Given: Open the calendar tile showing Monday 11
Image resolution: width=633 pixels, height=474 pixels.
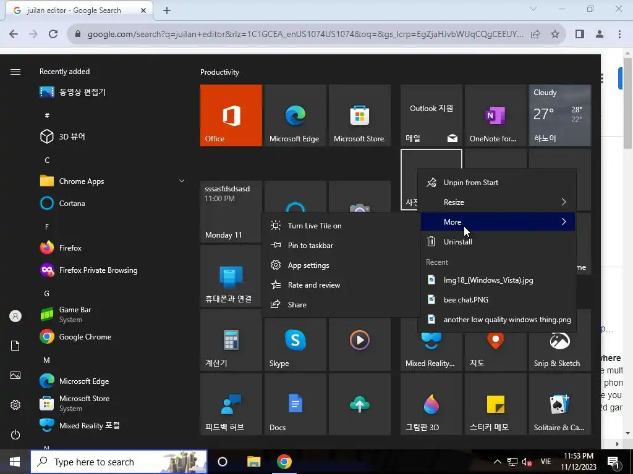Looking at the screenshot, I should click(x=231, y=212).
